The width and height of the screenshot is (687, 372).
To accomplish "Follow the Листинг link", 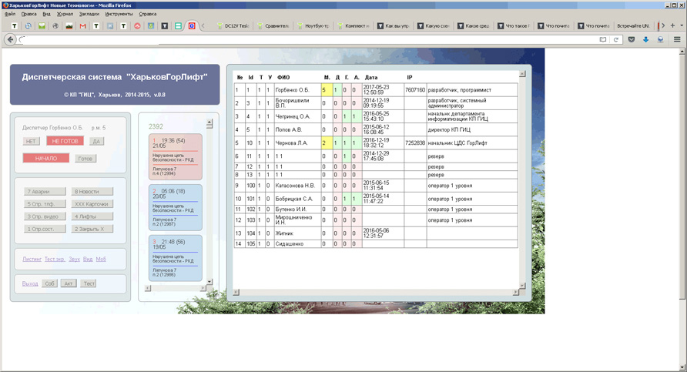I will point(32,259).
